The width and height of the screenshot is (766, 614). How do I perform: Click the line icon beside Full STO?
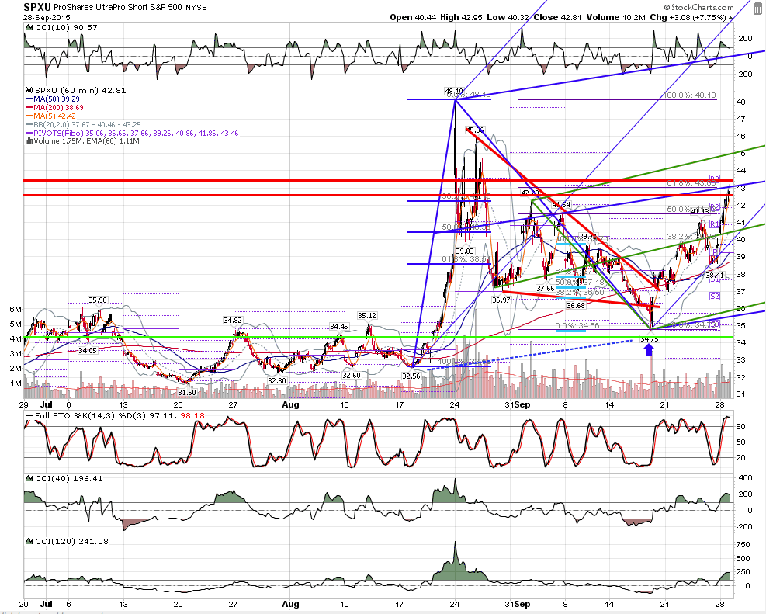click(x=29, y=416)
